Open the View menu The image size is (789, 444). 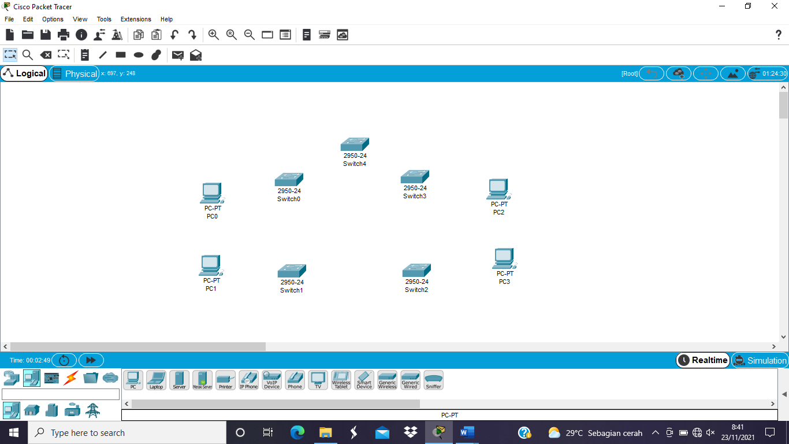pos(80,19)
